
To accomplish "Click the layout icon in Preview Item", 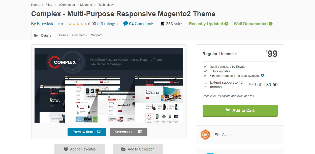I will click(99, 132).
